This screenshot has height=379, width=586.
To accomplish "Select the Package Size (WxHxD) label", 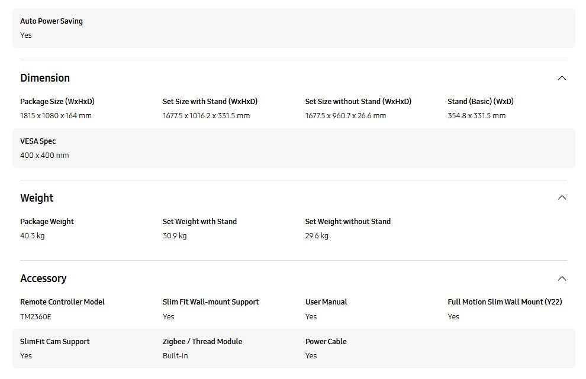I will [57, 102].
